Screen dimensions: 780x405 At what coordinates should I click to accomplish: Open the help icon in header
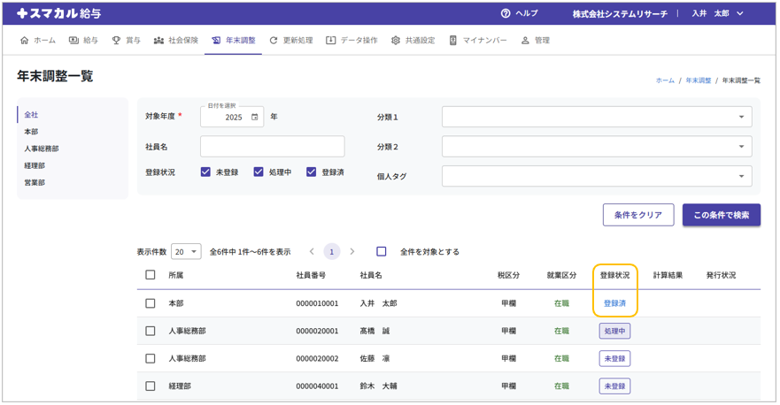(506, 13)
